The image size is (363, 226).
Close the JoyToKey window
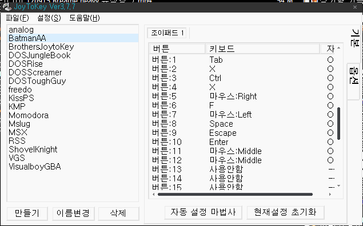355,7
